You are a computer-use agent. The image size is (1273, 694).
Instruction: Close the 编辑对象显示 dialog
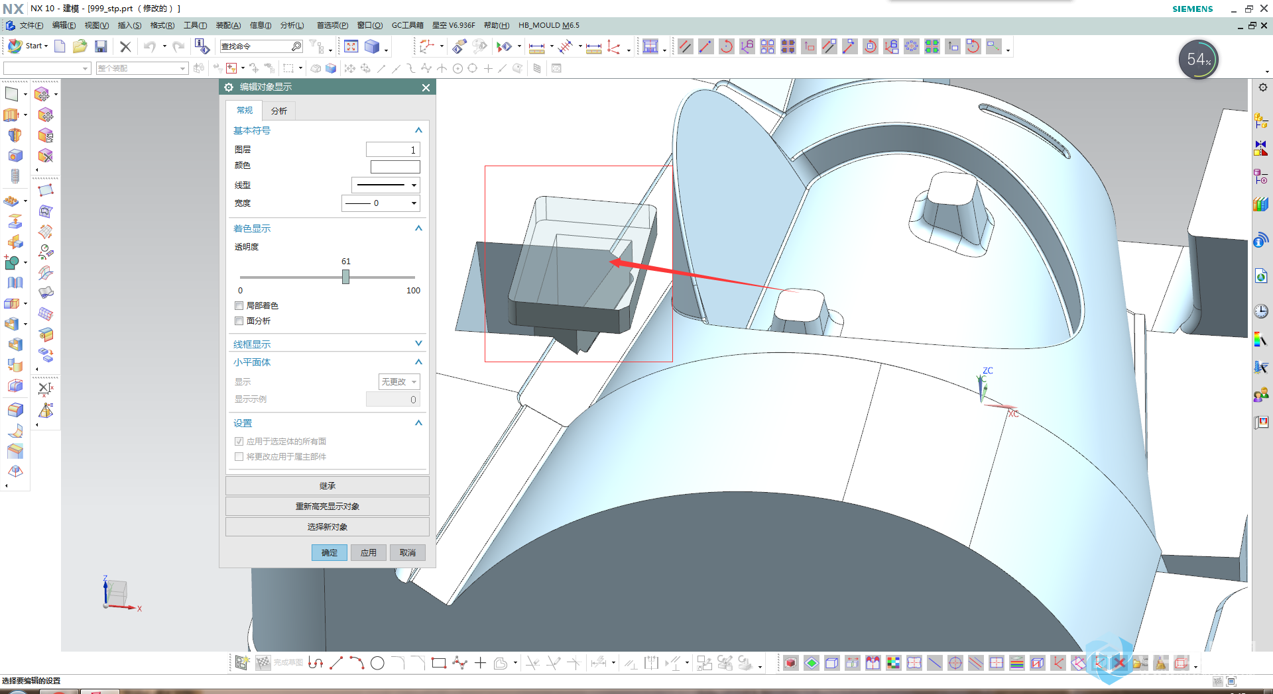tap(426, 87)
